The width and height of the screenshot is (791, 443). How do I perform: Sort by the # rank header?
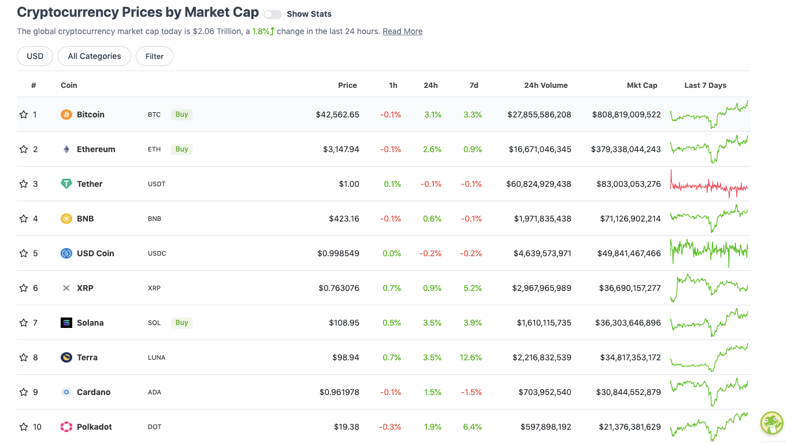point(34,85)
